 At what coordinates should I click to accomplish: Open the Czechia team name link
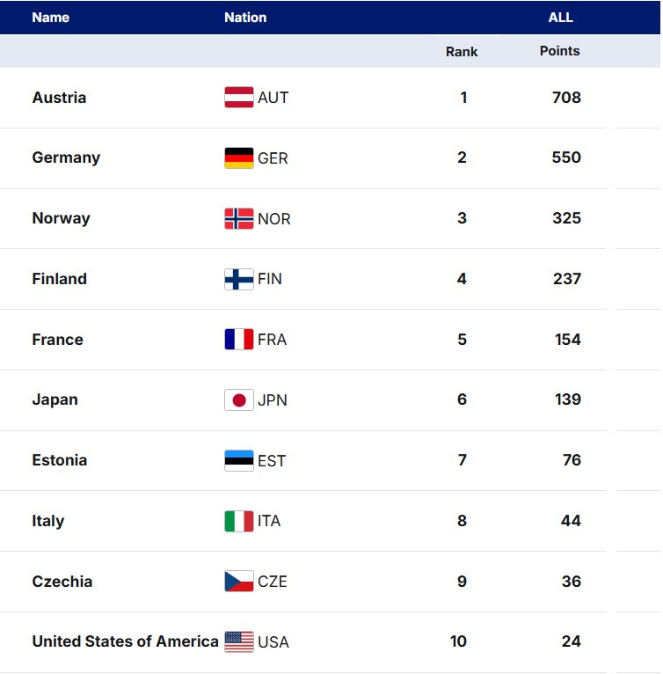click(62, 582)
